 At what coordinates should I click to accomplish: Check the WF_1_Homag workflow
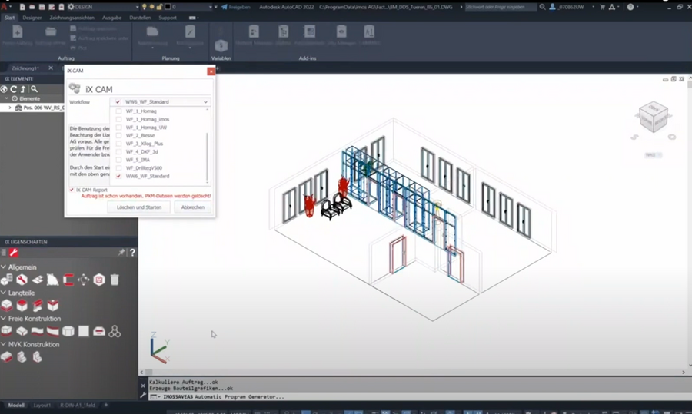(118, 111)
